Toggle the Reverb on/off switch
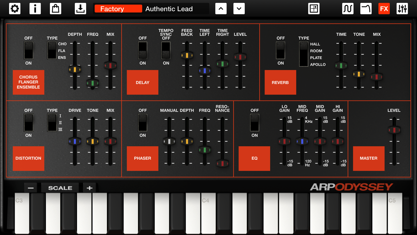The height and width of the screenshot is (235, 417). [x=281, y=50]
